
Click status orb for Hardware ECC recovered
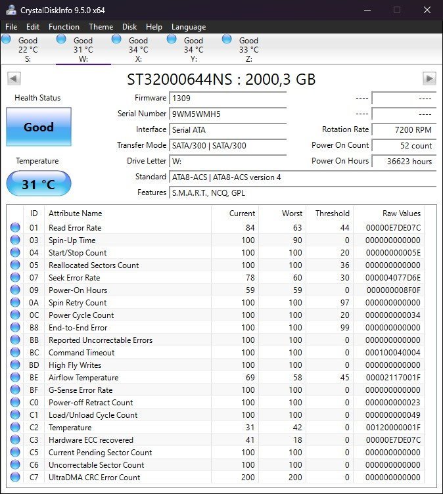15,440
